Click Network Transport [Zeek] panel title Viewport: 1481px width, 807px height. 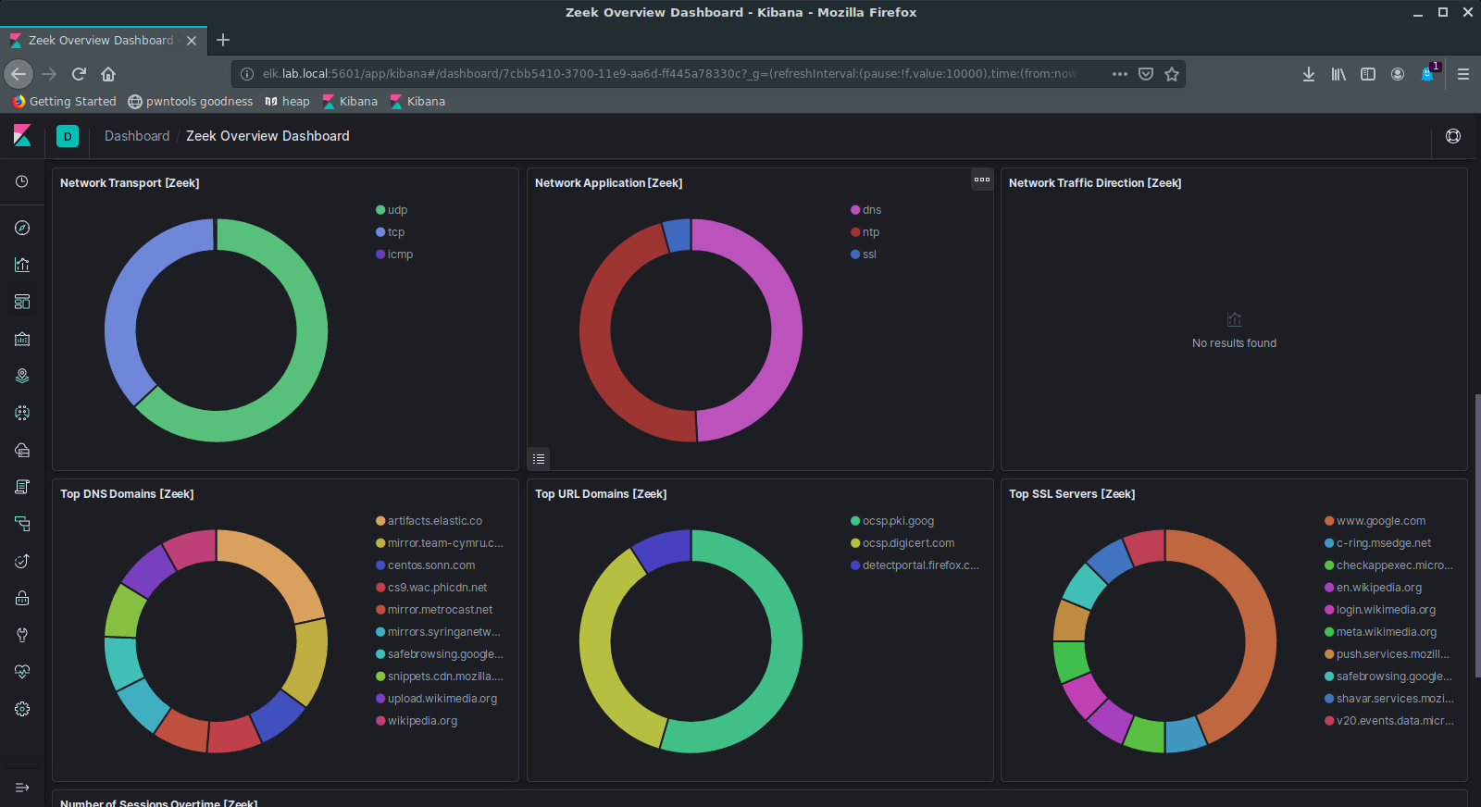[x=130, y=183]
